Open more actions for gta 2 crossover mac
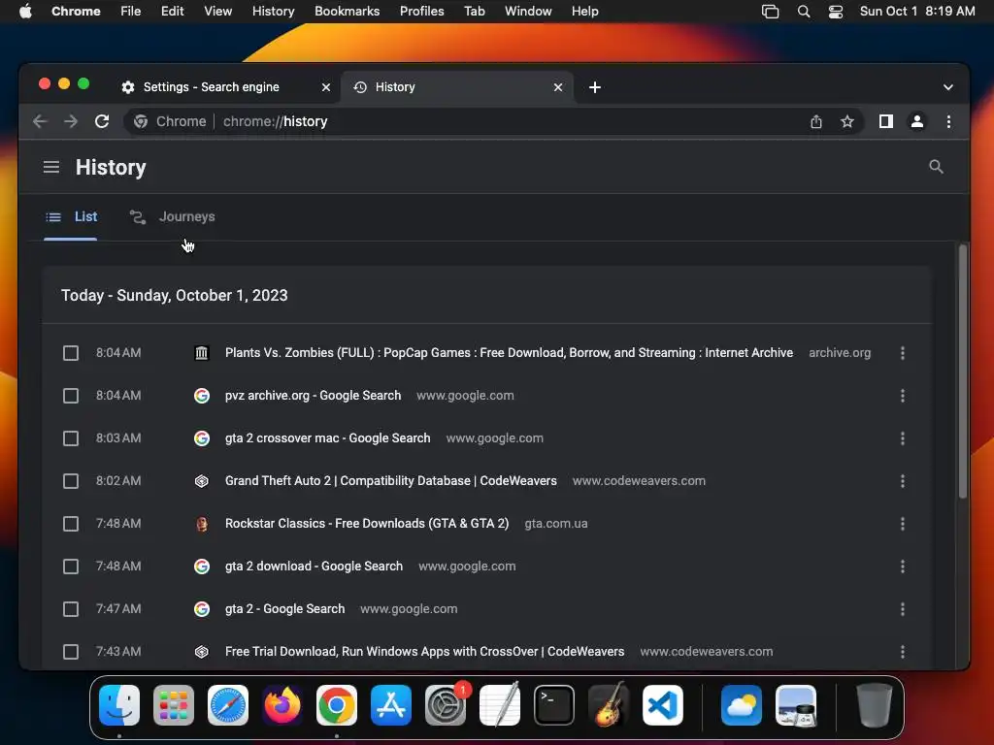This screenshot has width=994, height=745. [903, 438]
